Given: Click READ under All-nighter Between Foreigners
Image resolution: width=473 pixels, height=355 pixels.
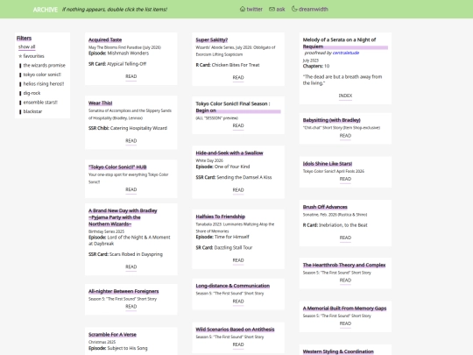Looking at the screenshot, I should [131, 307].
